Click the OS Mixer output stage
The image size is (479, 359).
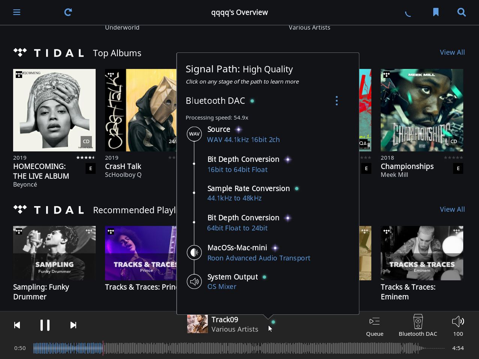222,287
